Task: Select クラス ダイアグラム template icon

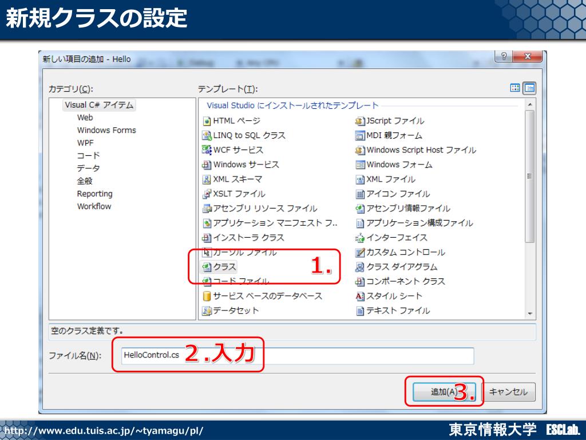Action: 360,267
